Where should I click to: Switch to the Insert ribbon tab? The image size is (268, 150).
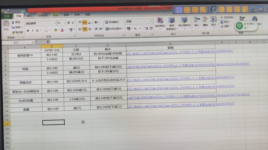click(29, 16)
